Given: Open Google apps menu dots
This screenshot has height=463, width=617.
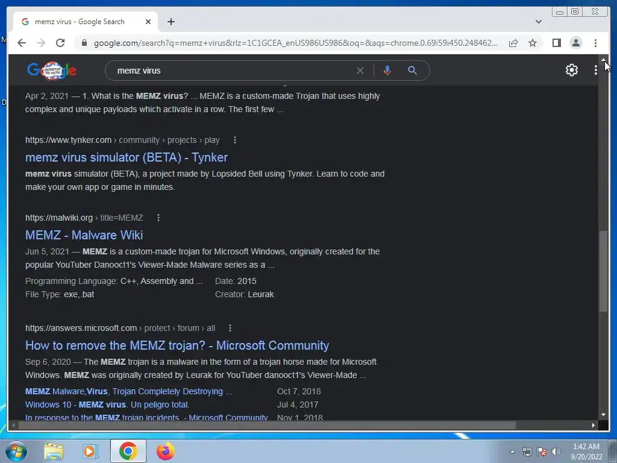Looking at the screenshot, I should (595, 70).
